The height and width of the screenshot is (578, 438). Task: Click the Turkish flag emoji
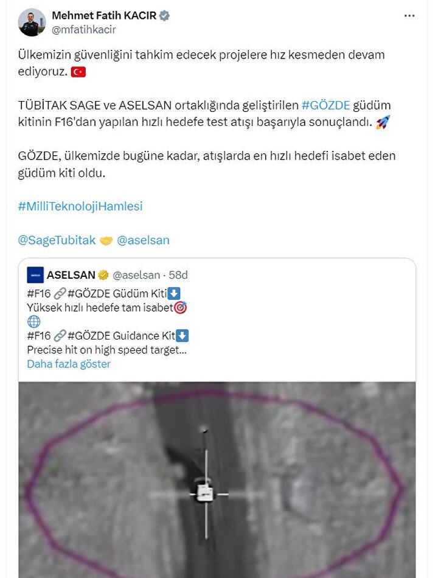(x=78, y=72)
